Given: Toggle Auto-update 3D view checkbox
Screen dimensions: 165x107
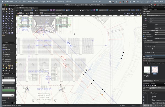Looking at the screenshot, I should [x=144, y=36].
